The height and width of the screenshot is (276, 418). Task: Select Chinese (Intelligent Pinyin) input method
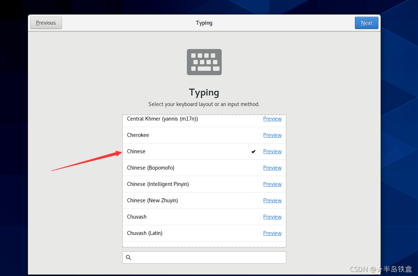coord(204,184)
